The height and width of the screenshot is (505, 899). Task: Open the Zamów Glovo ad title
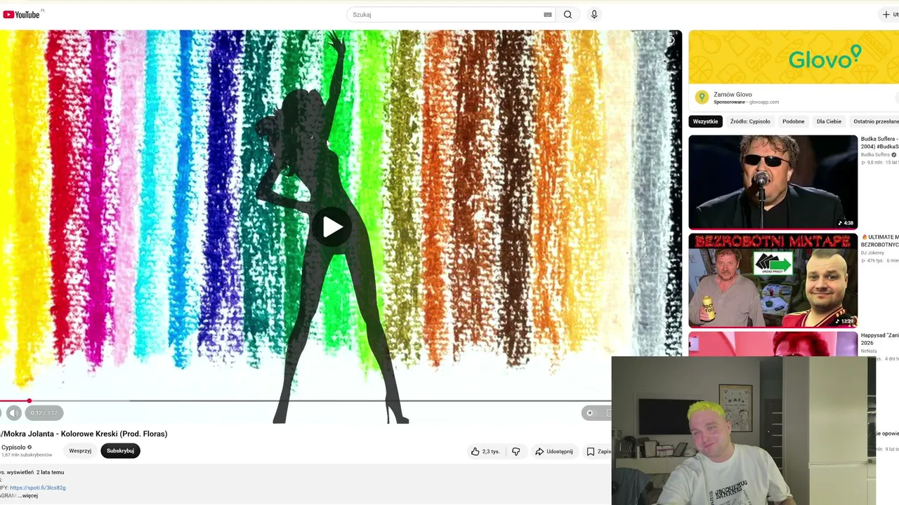[x=733, y=94]
